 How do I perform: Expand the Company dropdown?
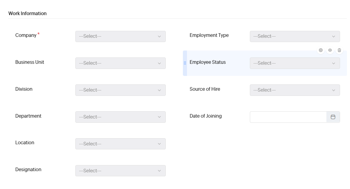click(120, 36)
